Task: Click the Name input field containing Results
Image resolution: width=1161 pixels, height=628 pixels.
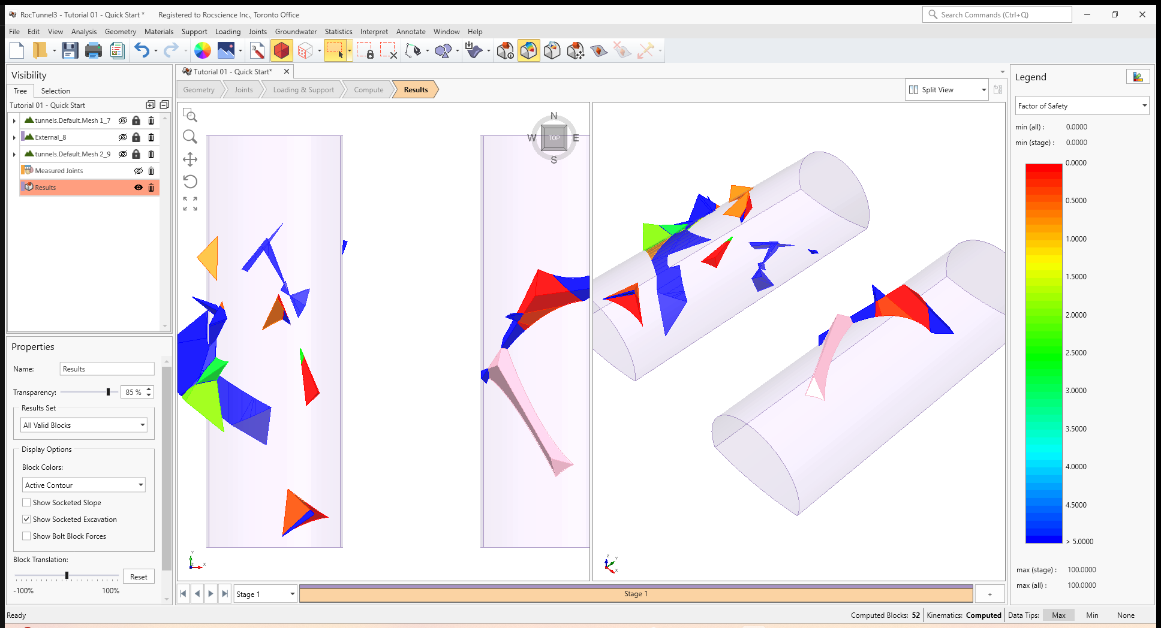Action: 107,369
